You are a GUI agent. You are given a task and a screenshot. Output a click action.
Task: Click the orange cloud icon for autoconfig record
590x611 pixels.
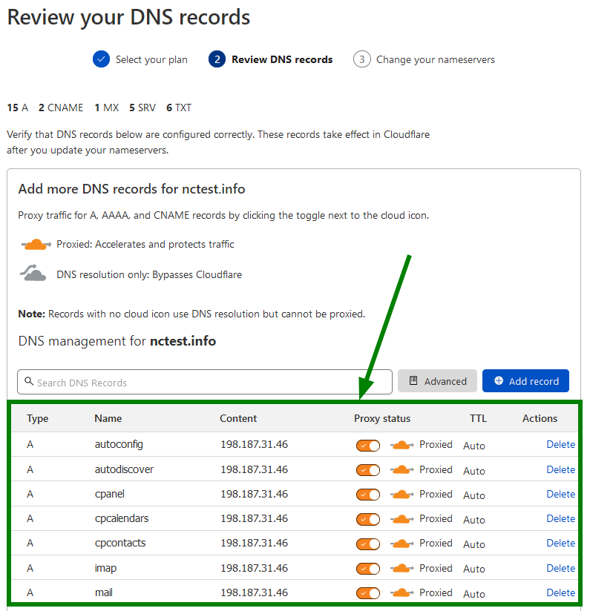401,446
